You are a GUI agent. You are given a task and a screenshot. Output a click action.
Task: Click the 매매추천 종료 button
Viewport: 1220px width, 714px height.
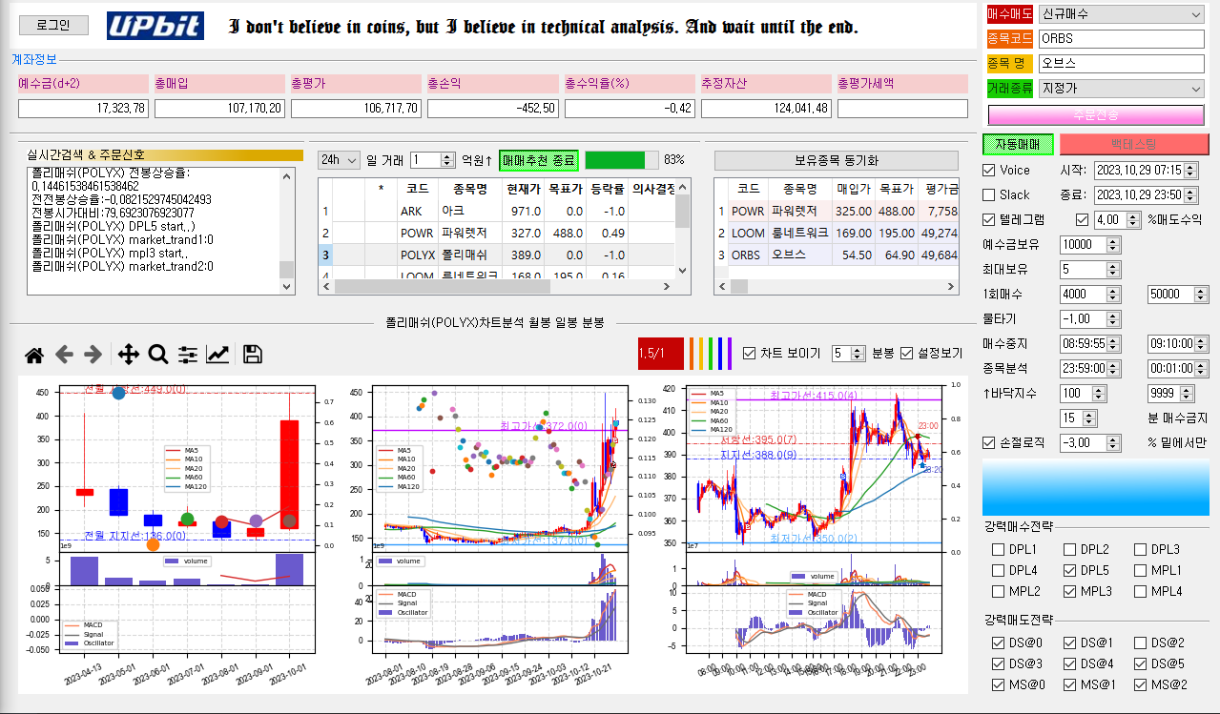[539, 159]
